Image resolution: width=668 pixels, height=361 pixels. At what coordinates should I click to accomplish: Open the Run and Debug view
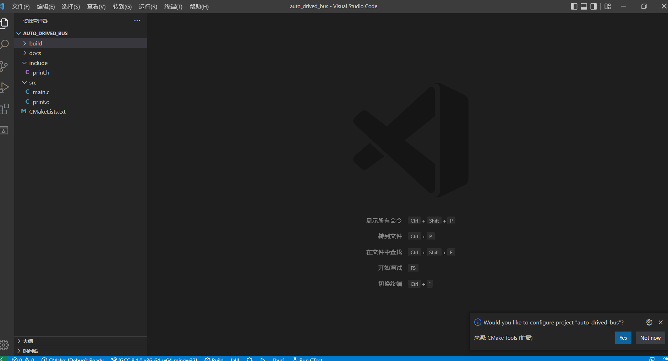(x=5, y=87)
